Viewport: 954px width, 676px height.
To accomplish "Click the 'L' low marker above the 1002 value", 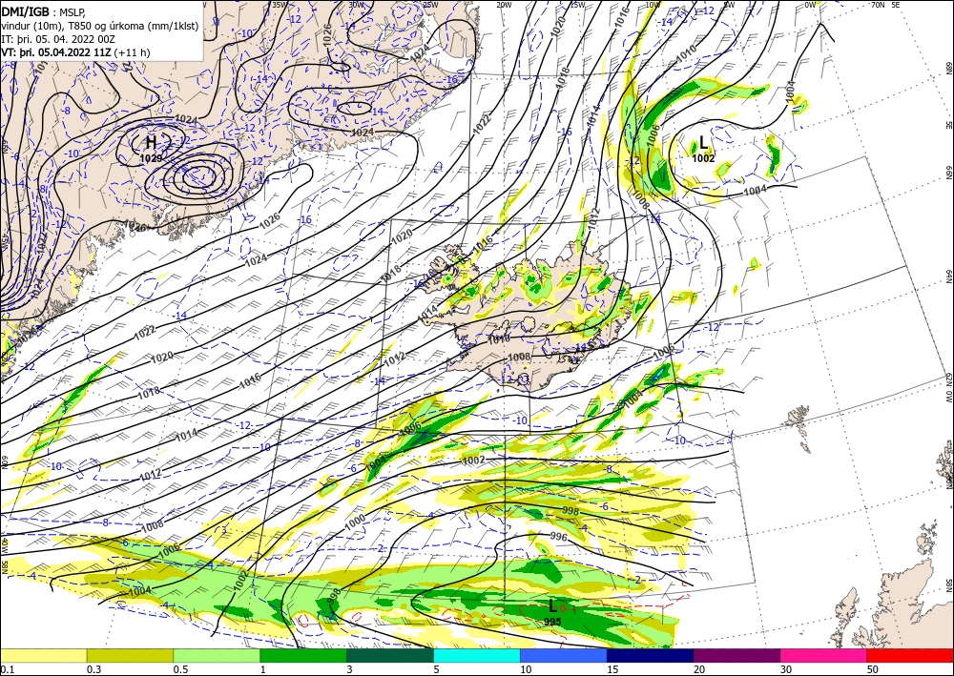I will [x=703, y=143].
